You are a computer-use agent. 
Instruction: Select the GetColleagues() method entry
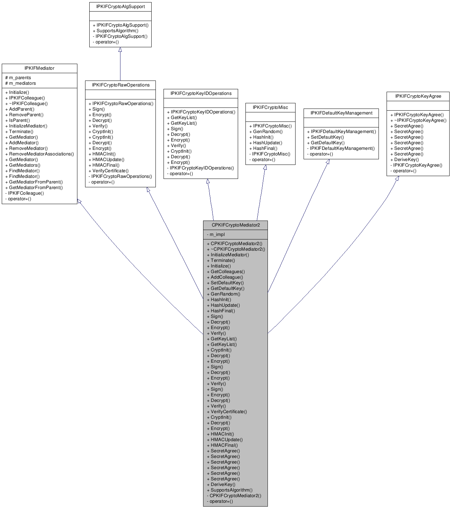[226, 272]
